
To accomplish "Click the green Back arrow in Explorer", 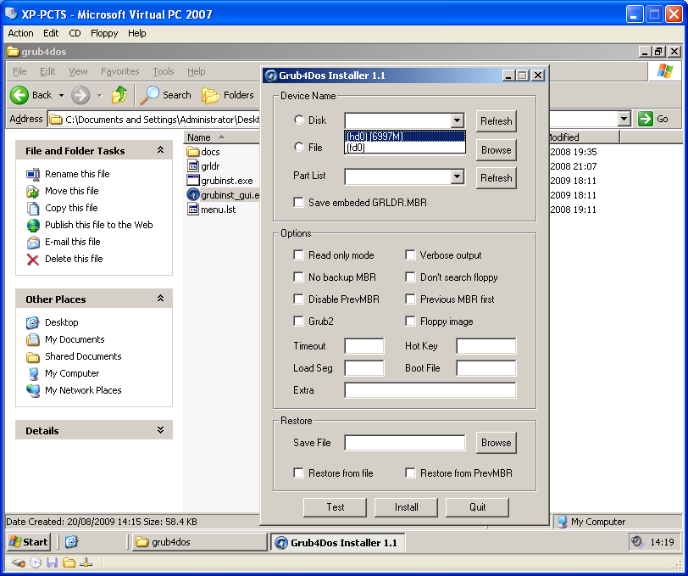I will [19, 95].
